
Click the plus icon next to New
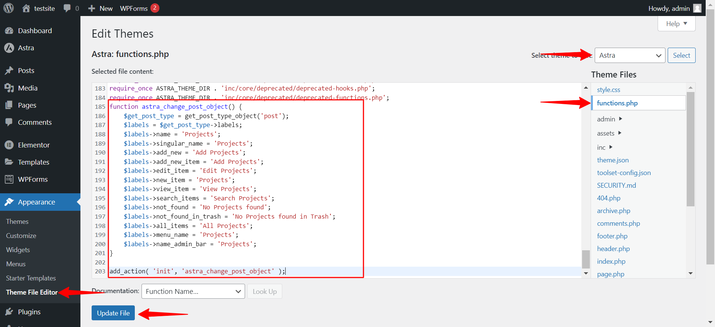pyautogui.click(x=92, y=8)
